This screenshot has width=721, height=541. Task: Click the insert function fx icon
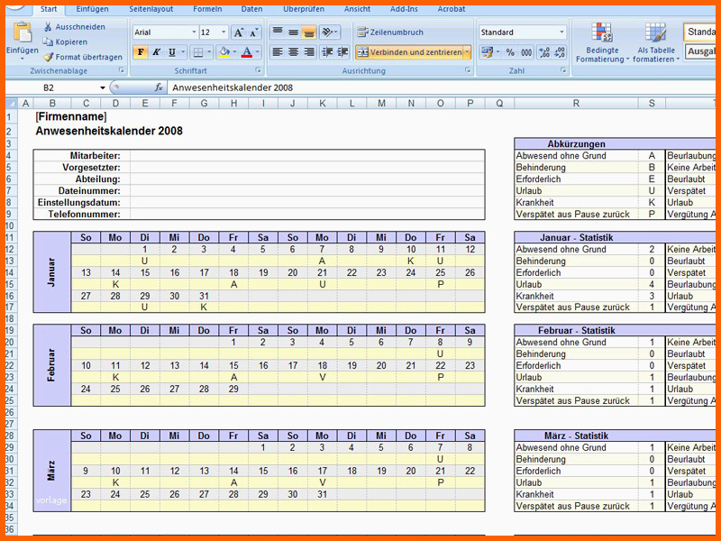[159, 88]
